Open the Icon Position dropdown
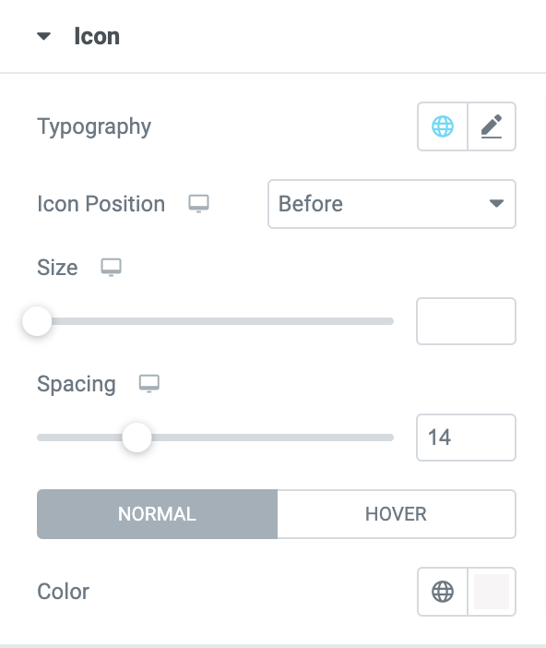The width and height of the screenshot is (546, 648). 392,204
